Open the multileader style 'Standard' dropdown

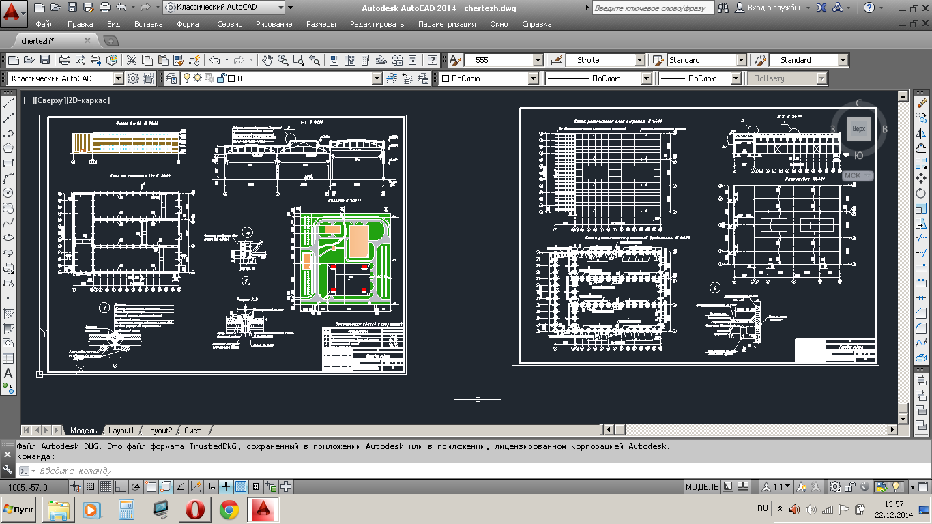[843, 60]
